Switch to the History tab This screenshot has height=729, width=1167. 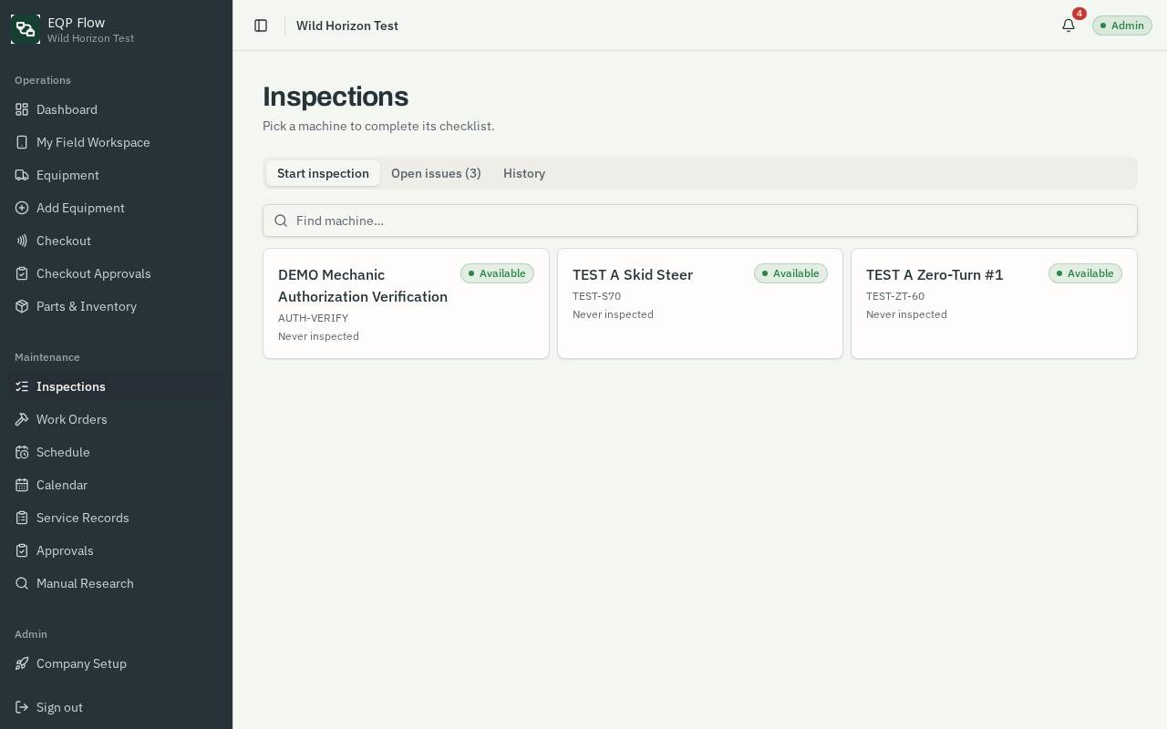click(x=524, y=173)
